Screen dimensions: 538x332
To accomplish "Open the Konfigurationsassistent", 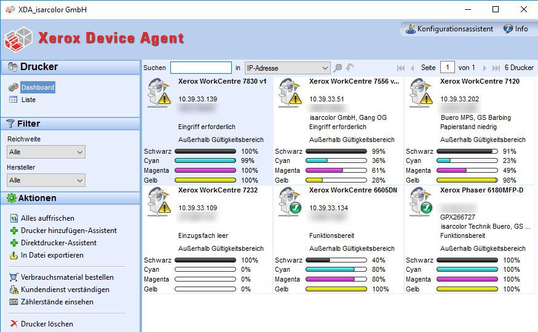I will pyautogui.click(x=449, y=29).
